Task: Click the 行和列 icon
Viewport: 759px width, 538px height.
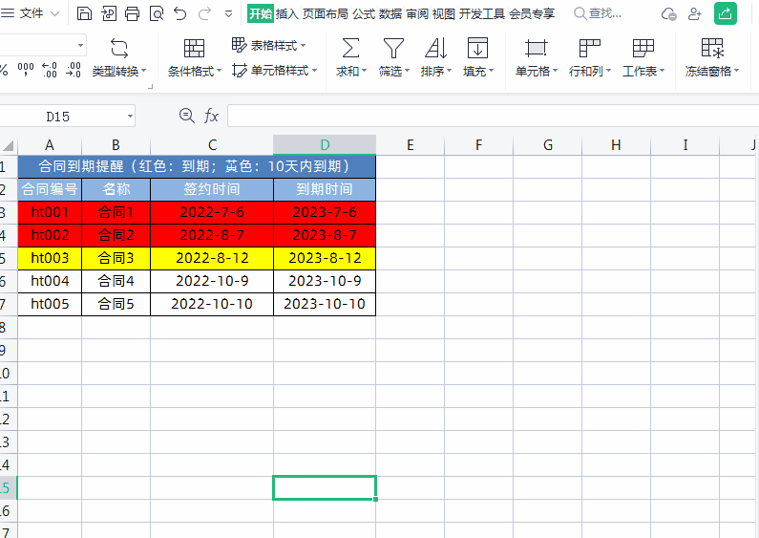Action: (590, 49)
